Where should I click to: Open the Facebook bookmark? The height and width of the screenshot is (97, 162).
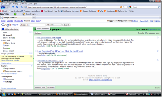(31, 11)
